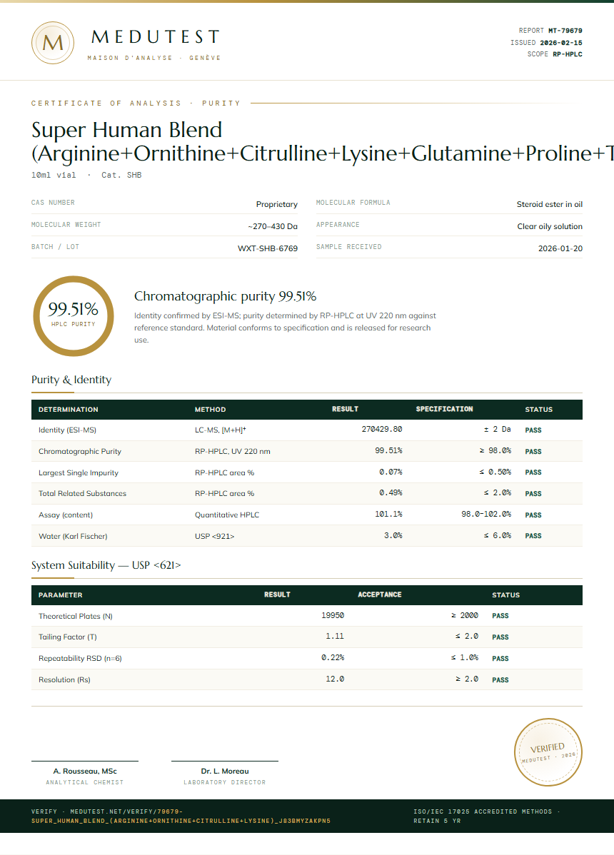Click the LABORATORY DIRECTOR caption
The height and width of the screenshot is (855, 614).
[x=225, y=782]
